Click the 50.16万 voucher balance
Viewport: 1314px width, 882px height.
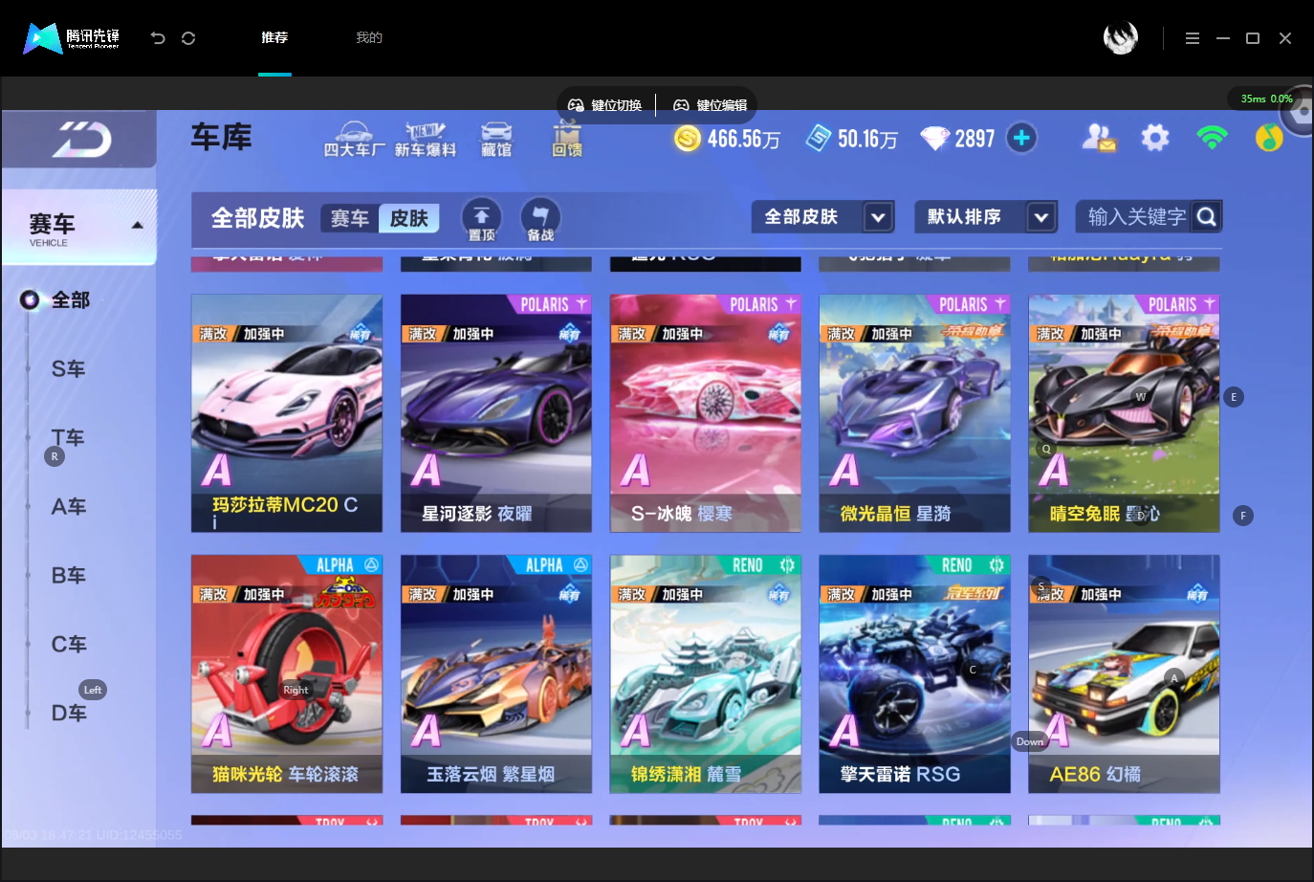tap(868, 140)
